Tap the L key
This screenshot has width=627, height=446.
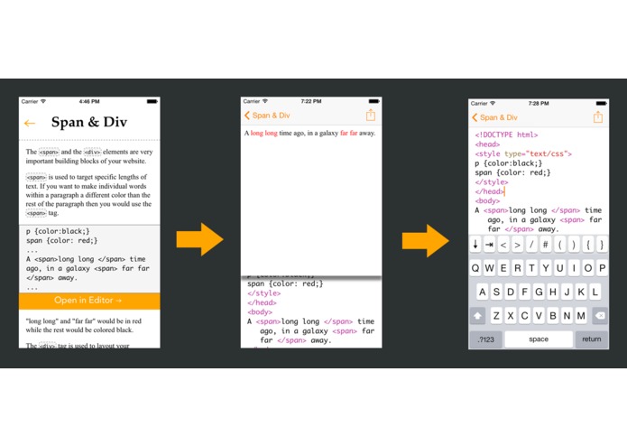[x=595, y=292]
